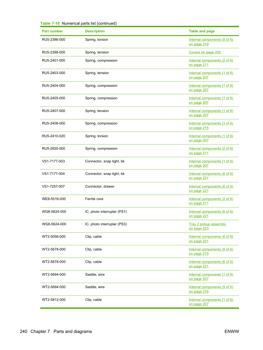Select the Table and page column header
Viewport: 263px width, 350px height.
pyautogui.click(x=202, y=31)
